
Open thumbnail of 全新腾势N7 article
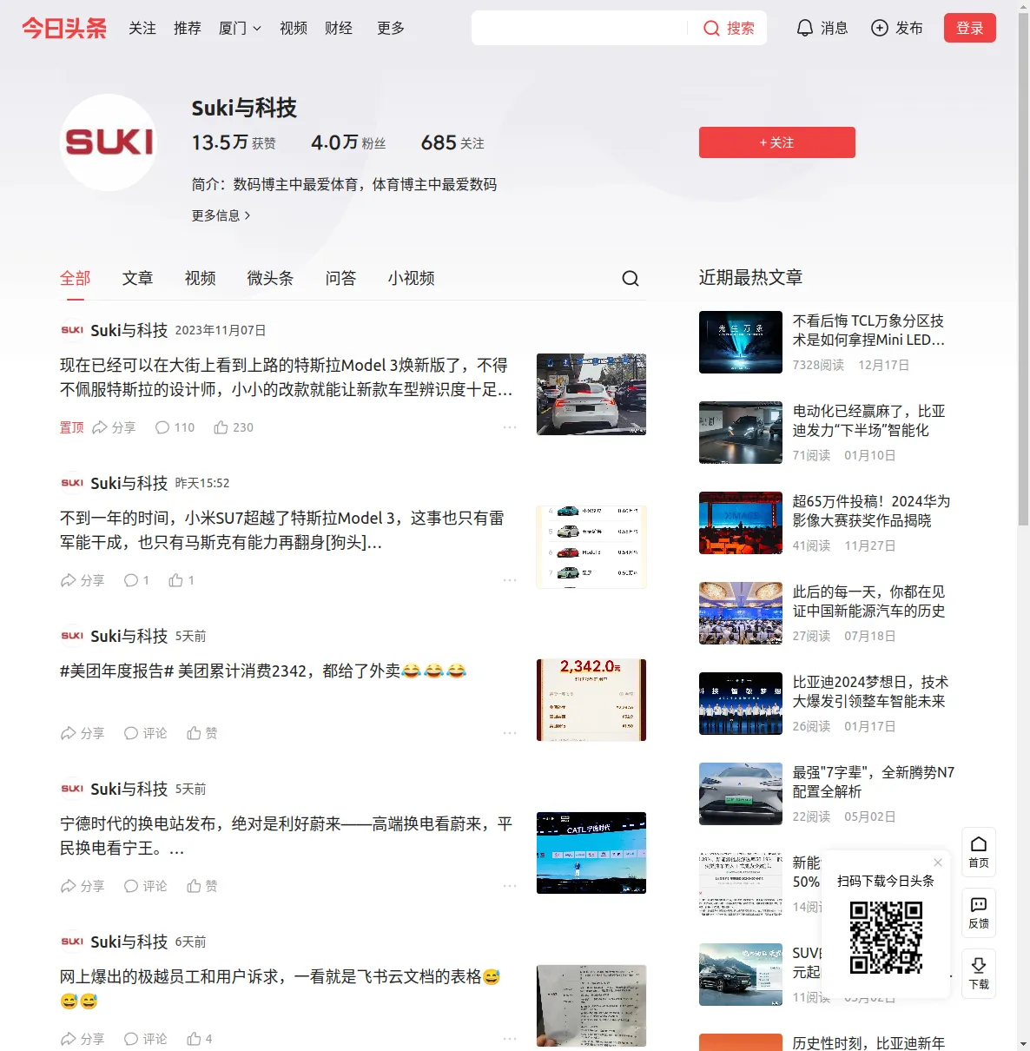[741, 794]
